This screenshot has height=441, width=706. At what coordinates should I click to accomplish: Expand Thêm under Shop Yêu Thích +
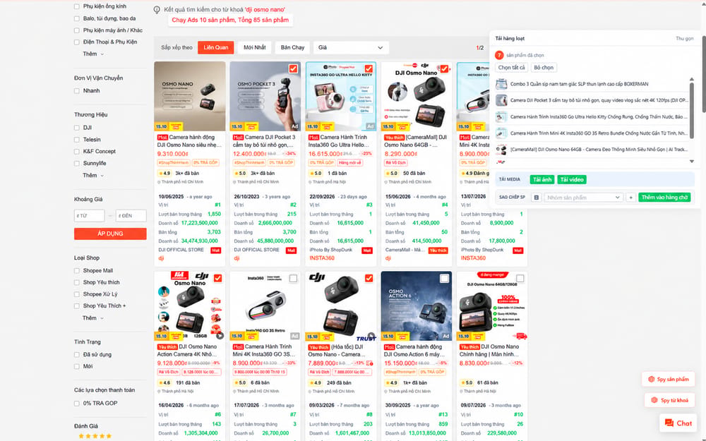click(93, 318)
